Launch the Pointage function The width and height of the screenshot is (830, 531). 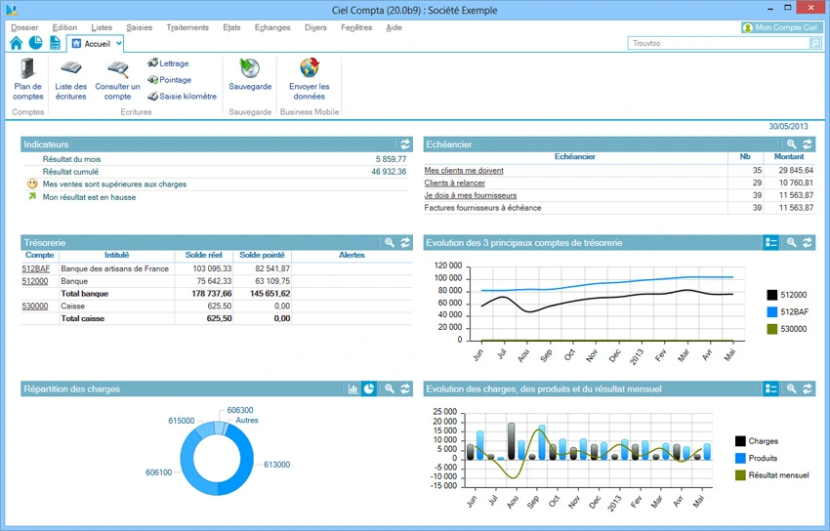[x=169, y=80]
